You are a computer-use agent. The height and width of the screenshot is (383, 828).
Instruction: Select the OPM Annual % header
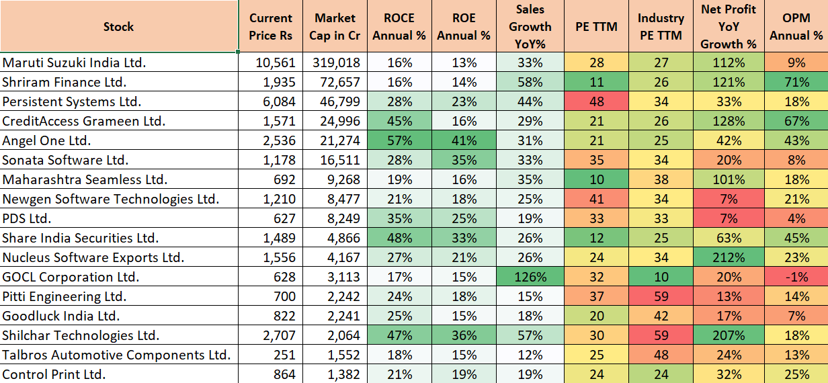[x=796, y=26]
